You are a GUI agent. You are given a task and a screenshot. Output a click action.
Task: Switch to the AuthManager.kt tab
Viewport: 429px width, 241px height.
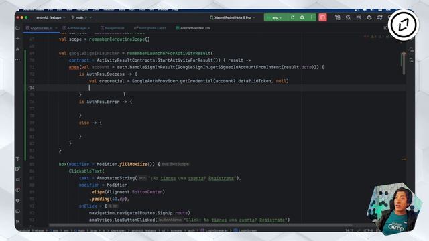point(76,28)
